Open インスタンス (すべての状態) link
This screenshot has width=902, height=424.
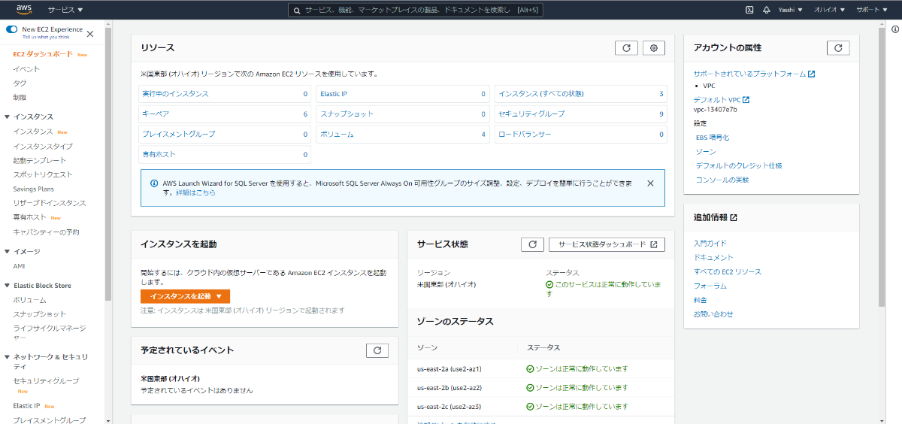[541, 94]
